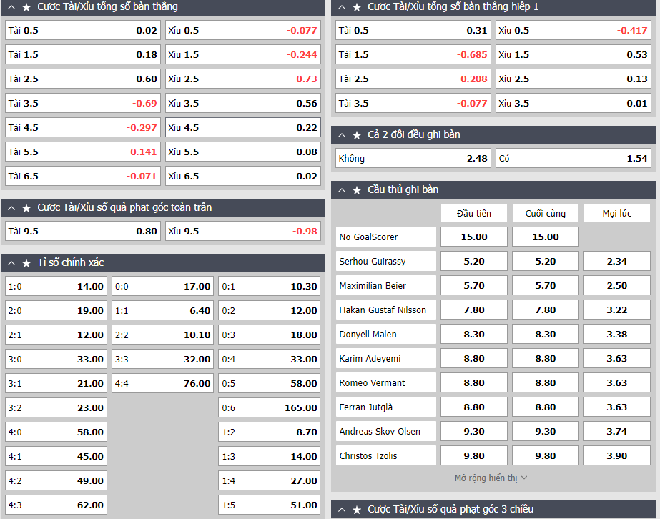Select the Đầu tiên column header
Screen dimensions: 660x519
(x=473, y=213)
